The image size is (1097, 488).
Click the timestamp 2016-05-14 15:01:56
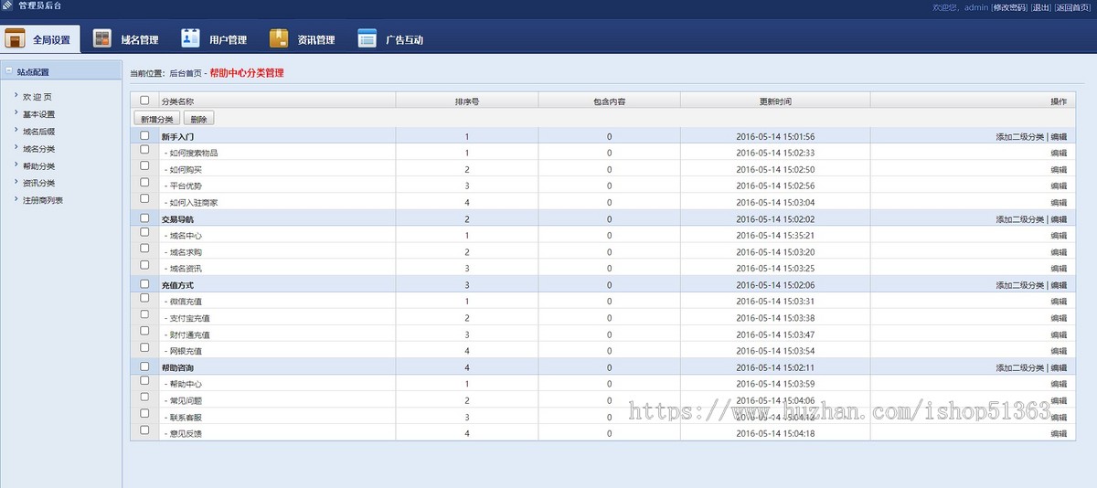click(x=775, y=136)
